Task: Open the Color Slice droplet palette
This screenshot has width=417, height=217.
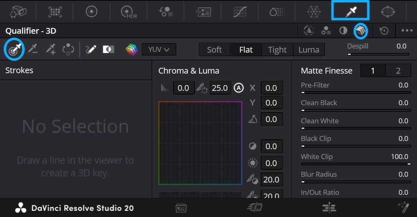Action: point(277,12)
